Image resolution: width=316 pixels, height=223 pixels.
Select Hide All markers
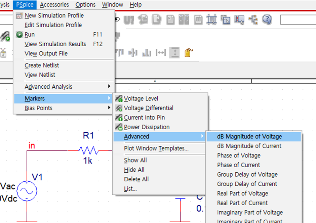160,170
